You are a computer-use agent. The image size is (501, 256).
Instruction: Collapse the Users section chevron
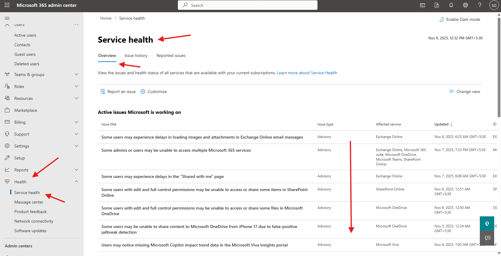[76, 24]
